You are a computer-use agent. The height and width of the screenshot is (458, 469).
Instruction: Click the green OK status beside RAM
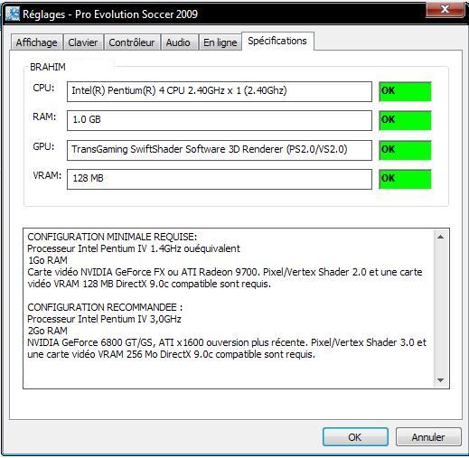click(x=405, y=120)
